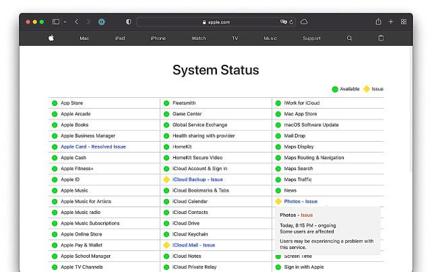
Task: Click the Today, 8:15 PM - ongoing text
Action: click(308, 225)
